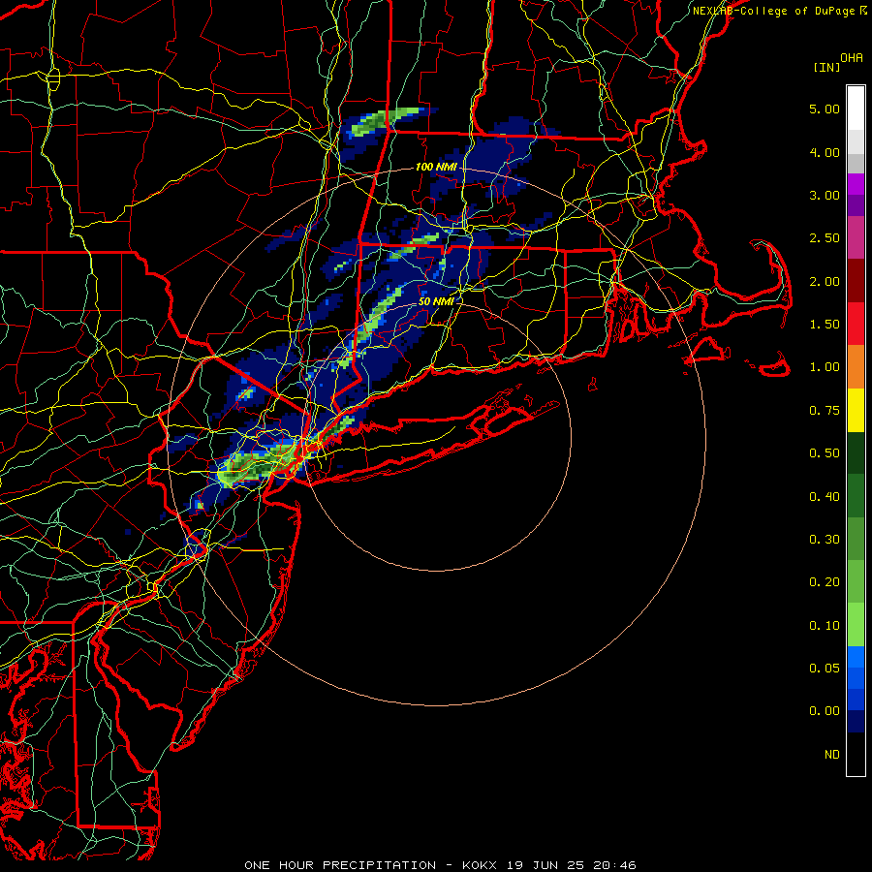Click the 0.30 legend value
The width and height of the screenshot is (872, 872).
pyautogui.click(x=825, y=540)
